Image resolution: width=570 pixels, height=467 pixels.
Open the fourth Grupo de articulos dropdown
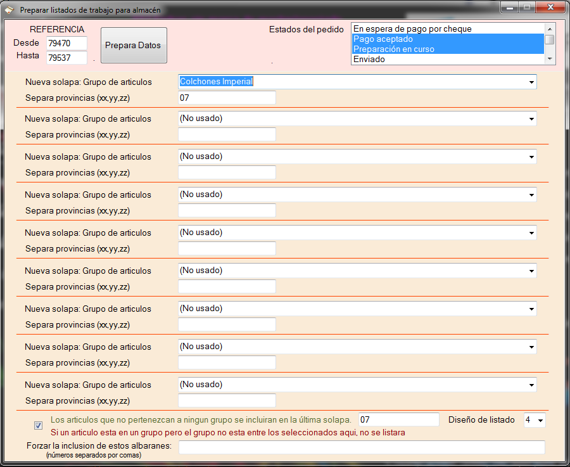(x=531, y=195)
